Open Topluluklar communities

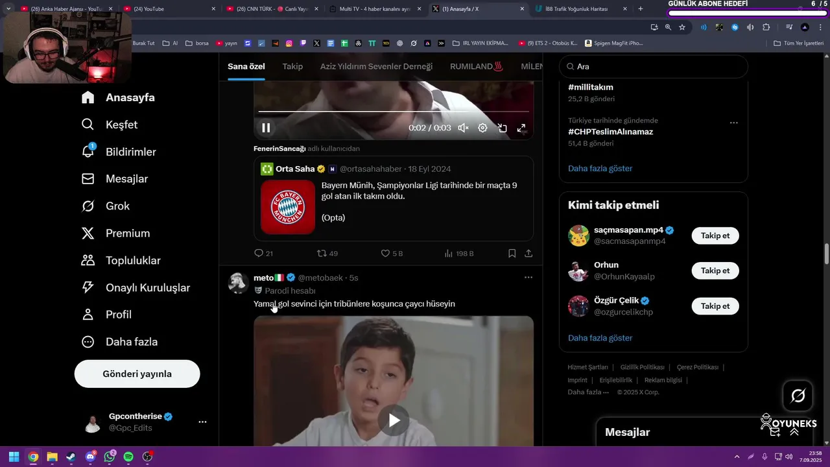click(121, 261)
